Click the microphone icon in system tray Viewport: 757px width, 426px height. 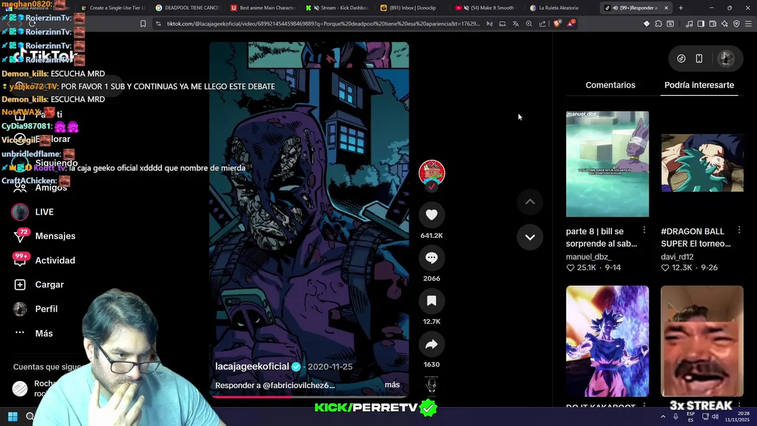click(x=676, y=417)
